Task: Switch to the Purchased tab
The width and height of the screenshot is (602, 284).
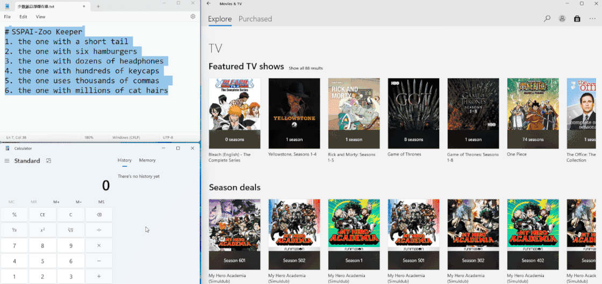Action: (x=255, y=19)
